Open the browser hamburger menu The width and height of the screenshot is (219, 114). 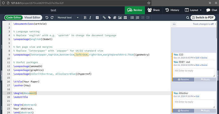coord(216,3)
